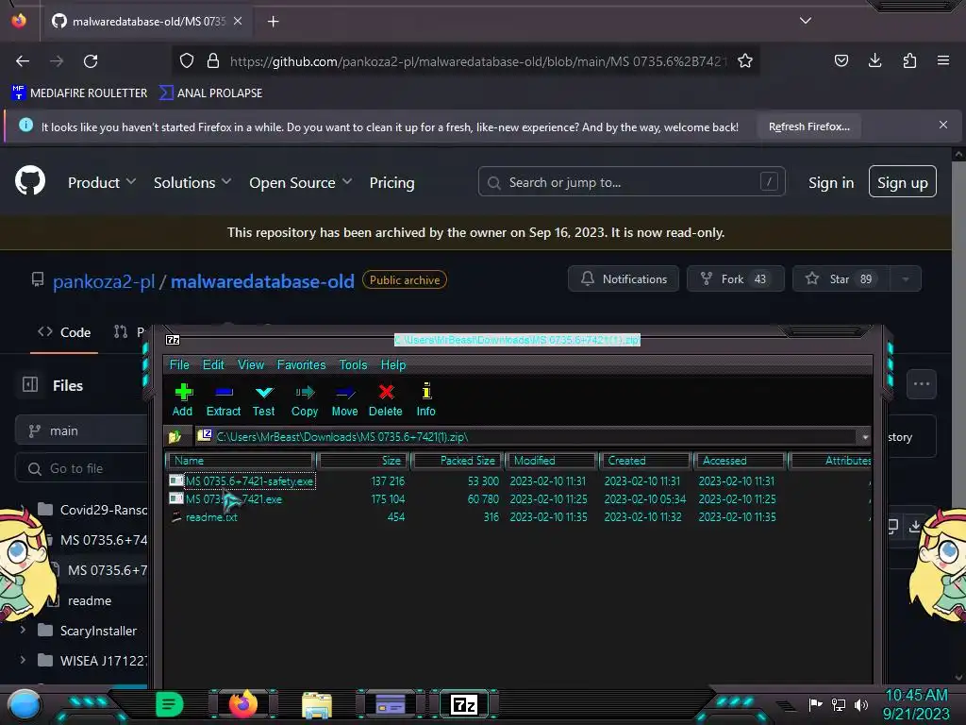Focus the Search or jump to field

(631, 182)
